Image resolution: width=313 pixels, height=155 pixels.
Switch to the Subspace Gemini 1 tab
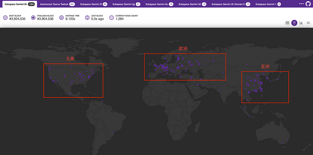pos(268,4)
